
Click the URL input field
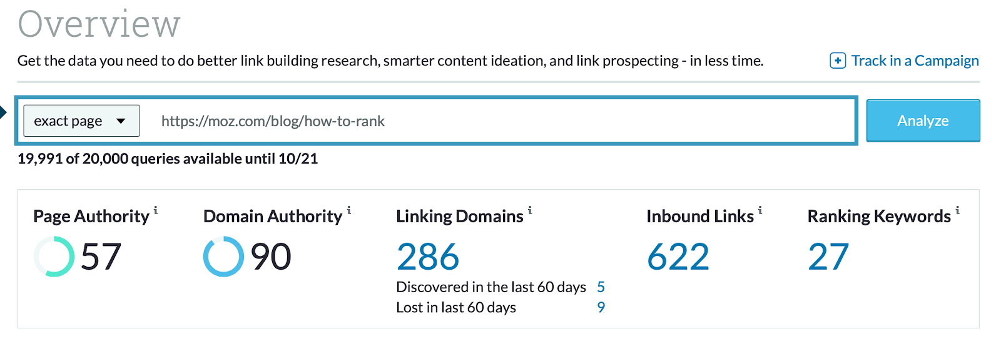[494, 121]
